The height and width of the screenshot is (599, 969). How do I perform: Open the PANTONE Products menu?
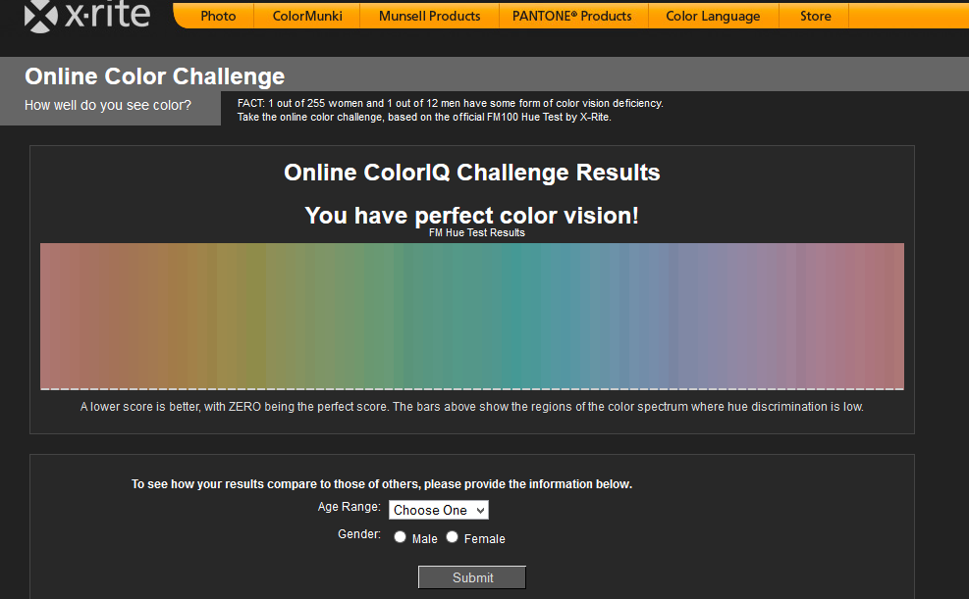click(x=572, y=16)
